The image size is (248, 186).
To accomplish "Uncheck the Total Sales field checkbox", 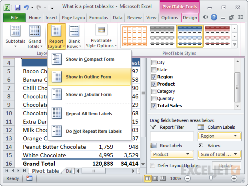I will 154,106.
